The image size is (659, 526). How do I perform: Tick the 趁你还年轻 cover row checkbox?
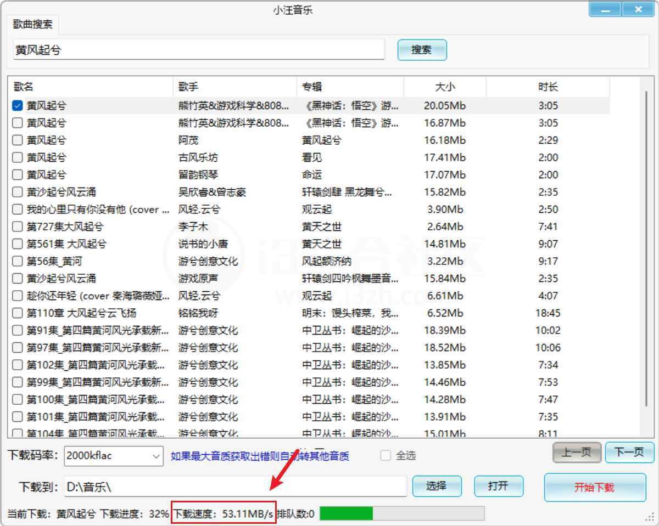(x=18, y=296)
